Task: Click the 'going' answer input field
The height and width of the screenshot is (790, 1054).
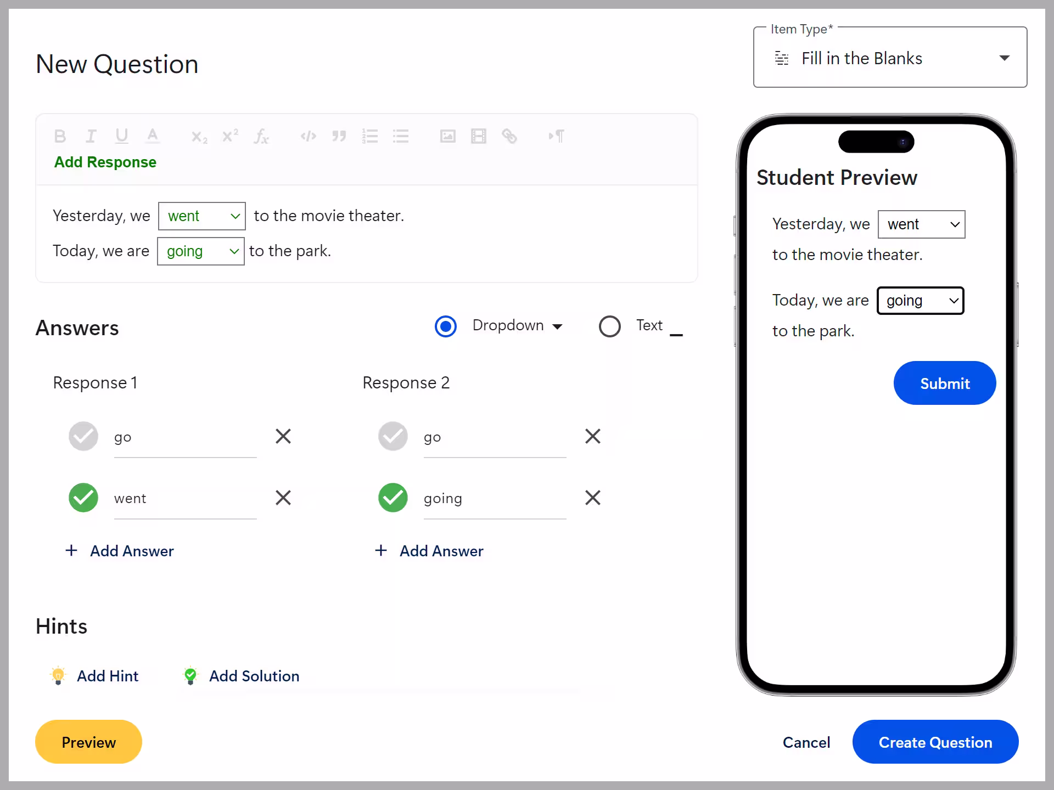Action: pyautogui.click(x=494, y=499)
